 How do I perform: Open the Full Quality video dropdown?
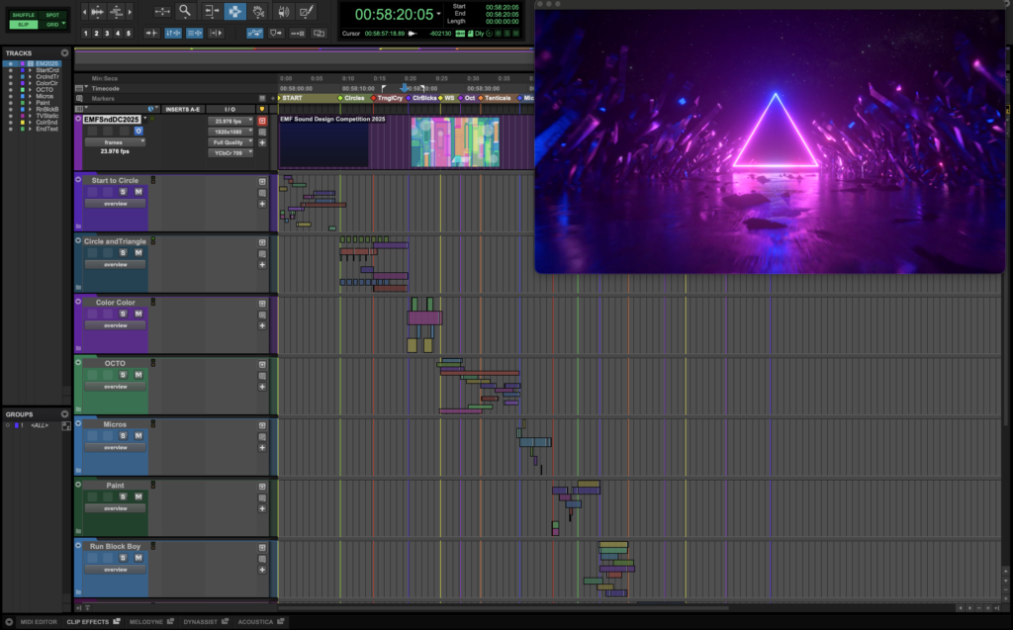click(x=231, y=142)
